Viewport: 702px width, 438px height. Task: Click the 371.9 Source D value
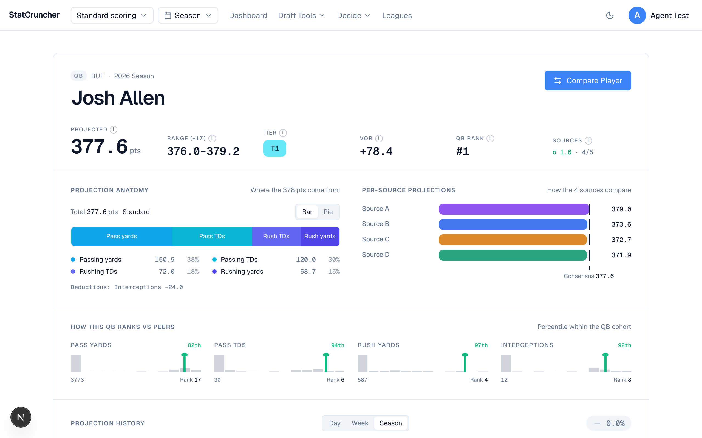click(621, 255)
